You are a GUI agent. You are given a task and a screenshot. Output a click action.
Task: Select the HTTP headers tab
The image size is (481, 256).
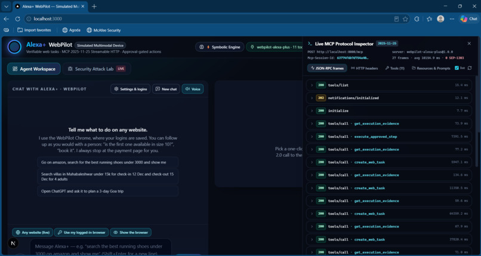(x=365, y=68)
